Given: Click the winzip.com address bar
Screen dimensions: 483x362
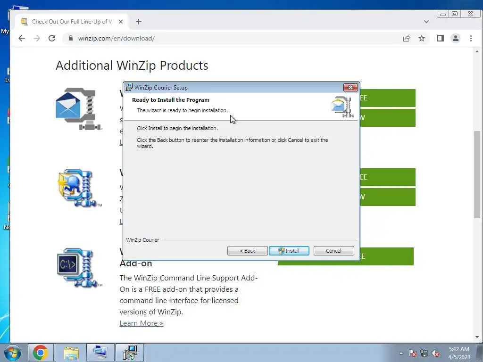Looking at the screenshot, I should [231, 38].
